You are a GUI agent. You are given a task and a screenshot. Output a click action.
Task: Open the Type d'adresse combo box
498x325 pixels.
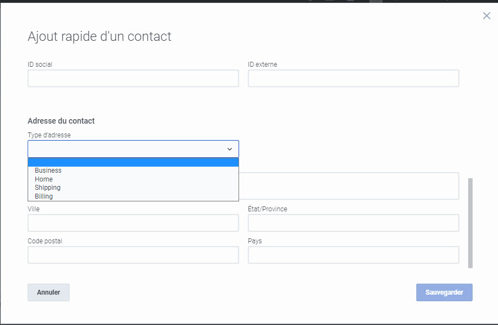[x=133, y=149]
